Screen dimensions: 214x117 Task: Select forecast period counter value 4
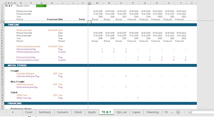tap(174, 60)
